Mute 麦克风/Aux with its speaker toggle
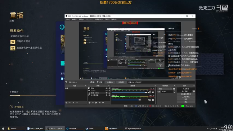Image resolution: width=233 pixels, height=131 pixels. [x=149, y=92]
